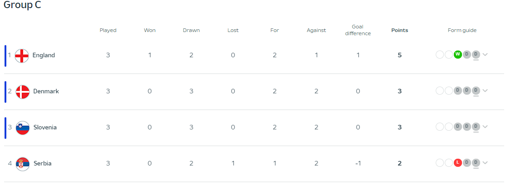The height and width of the screenshot is (188, 510).
Task: Expand Slovenia's form guide chevron
Action: pyautogui.click(x=485, y=127)
